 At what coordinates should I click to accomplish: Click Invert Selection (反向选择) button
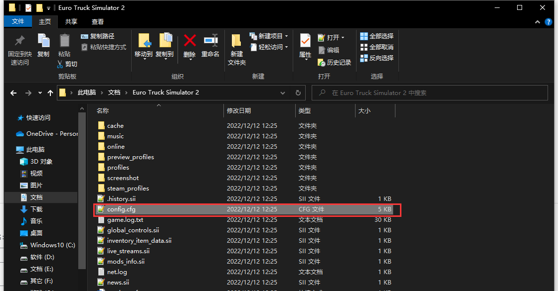tap(377, 58)
